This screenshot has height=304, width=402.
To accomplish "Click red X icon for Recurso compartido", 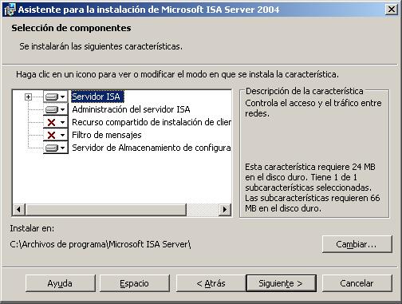I will [51, 122].
